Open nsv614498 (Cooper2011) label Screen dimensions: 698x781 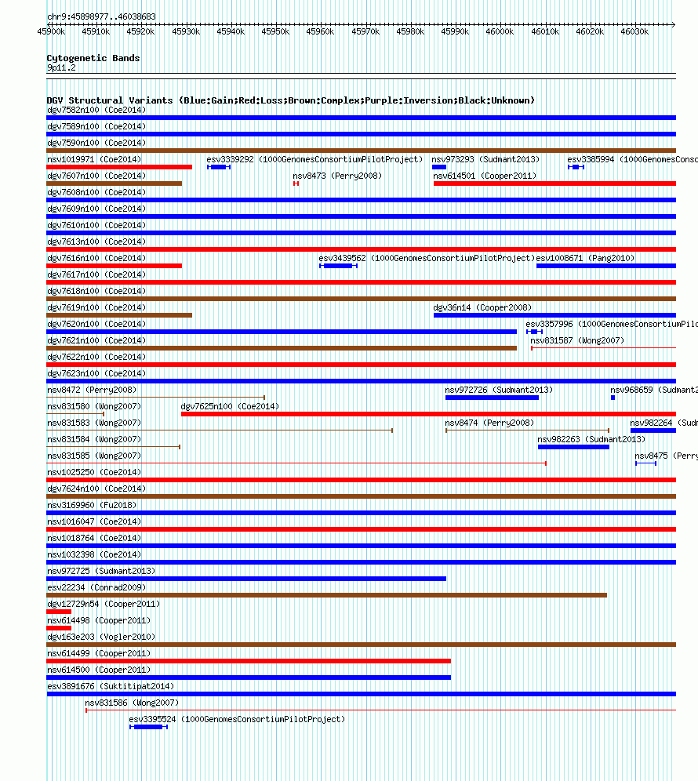pyautogui.click(x=99, y=619)
